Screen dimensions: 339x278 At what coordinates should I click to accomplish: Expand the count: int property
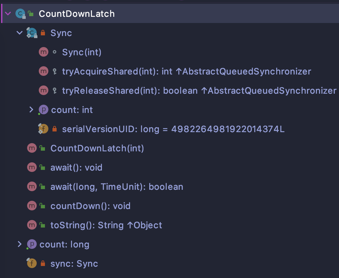pyautogui.click(x=31, y=110)
